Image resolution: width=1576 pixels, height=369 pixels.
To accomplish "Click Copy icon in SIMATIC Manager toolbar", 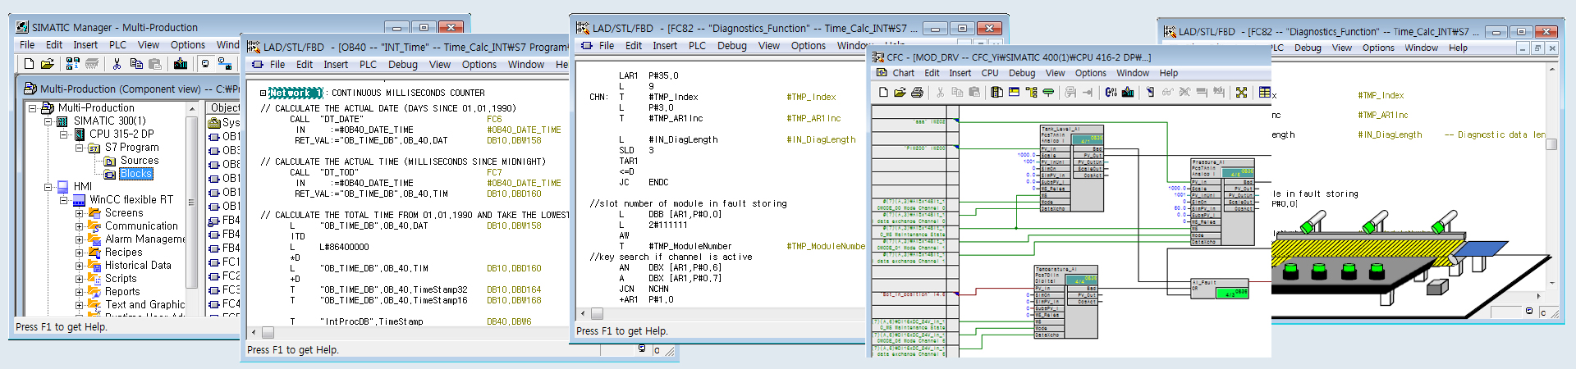I will (x=136, y=63).
